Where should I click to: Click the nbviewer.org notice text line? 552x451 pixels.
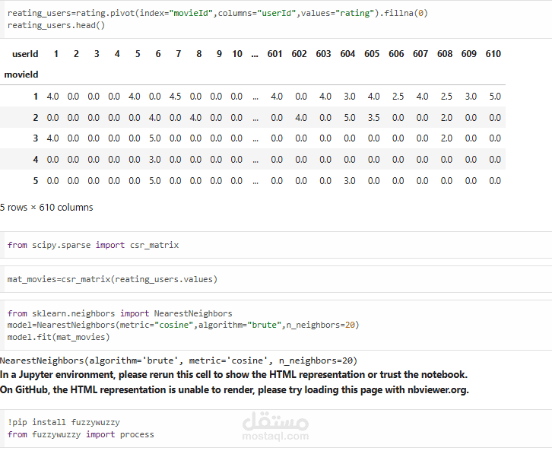[234, 390]
